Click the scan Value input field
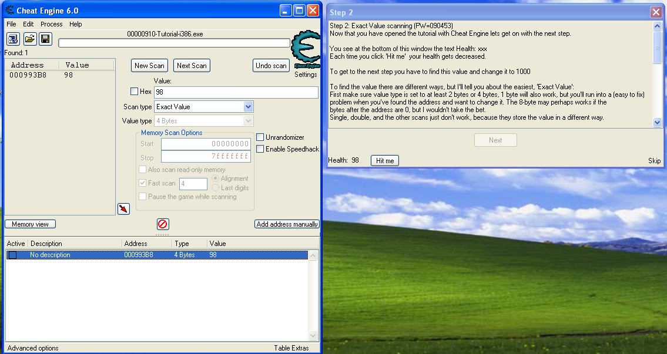The width and height of the screenshot is (667, 354). tap(236, 92)
